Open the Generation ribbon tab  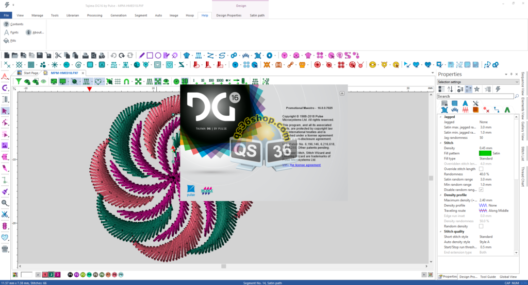point(118,15)
